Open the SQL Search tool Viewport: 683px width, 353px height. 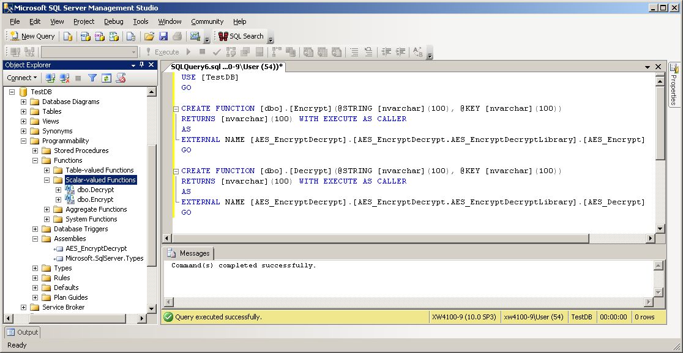(x=241, y=36)
